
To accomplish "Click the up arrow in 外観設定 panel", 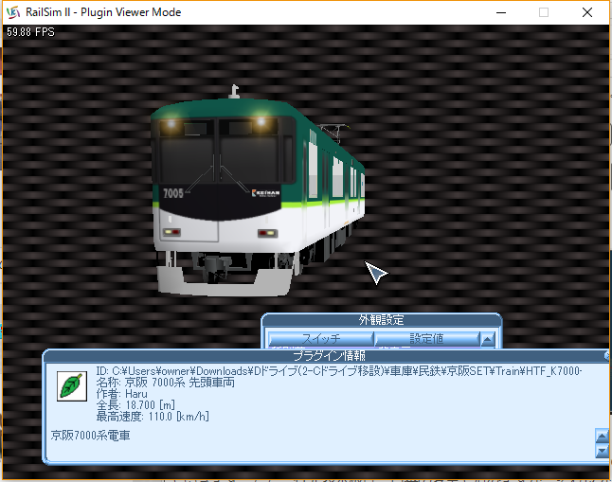I will [488, 339].
